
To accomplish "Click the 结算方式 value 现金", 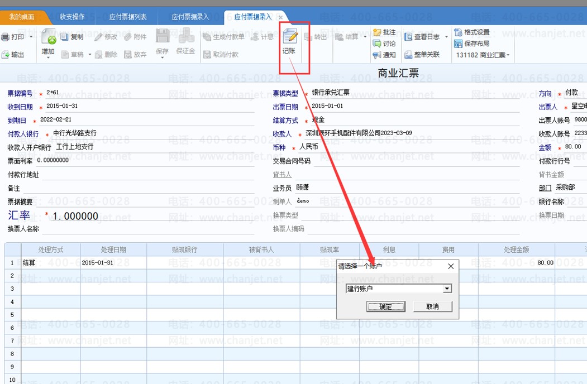I will pyautogui.click(x=318, y=119).
